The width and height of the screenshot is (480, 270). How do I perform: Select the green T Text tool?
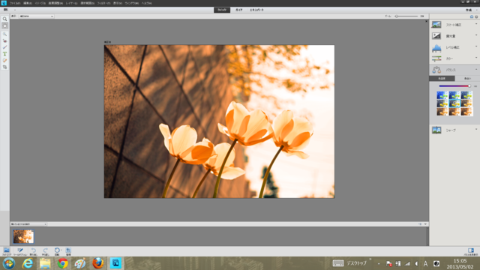click(4, 54)
